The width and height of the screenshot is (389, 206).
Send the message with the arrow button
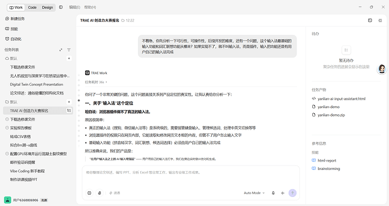pos(293,193)
